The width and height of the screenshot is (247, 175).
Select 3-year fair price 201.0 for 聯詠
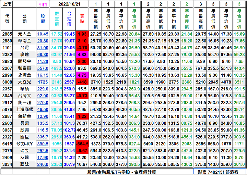tap(239, 164)
